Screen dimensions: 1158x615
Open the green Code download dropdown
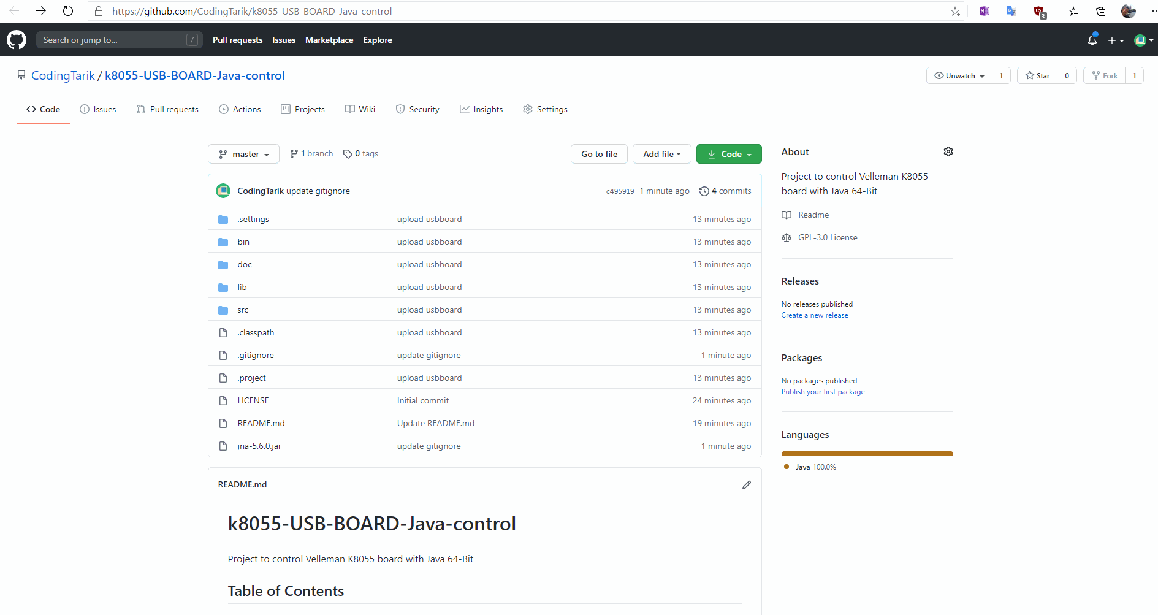[x=729, y=154]
